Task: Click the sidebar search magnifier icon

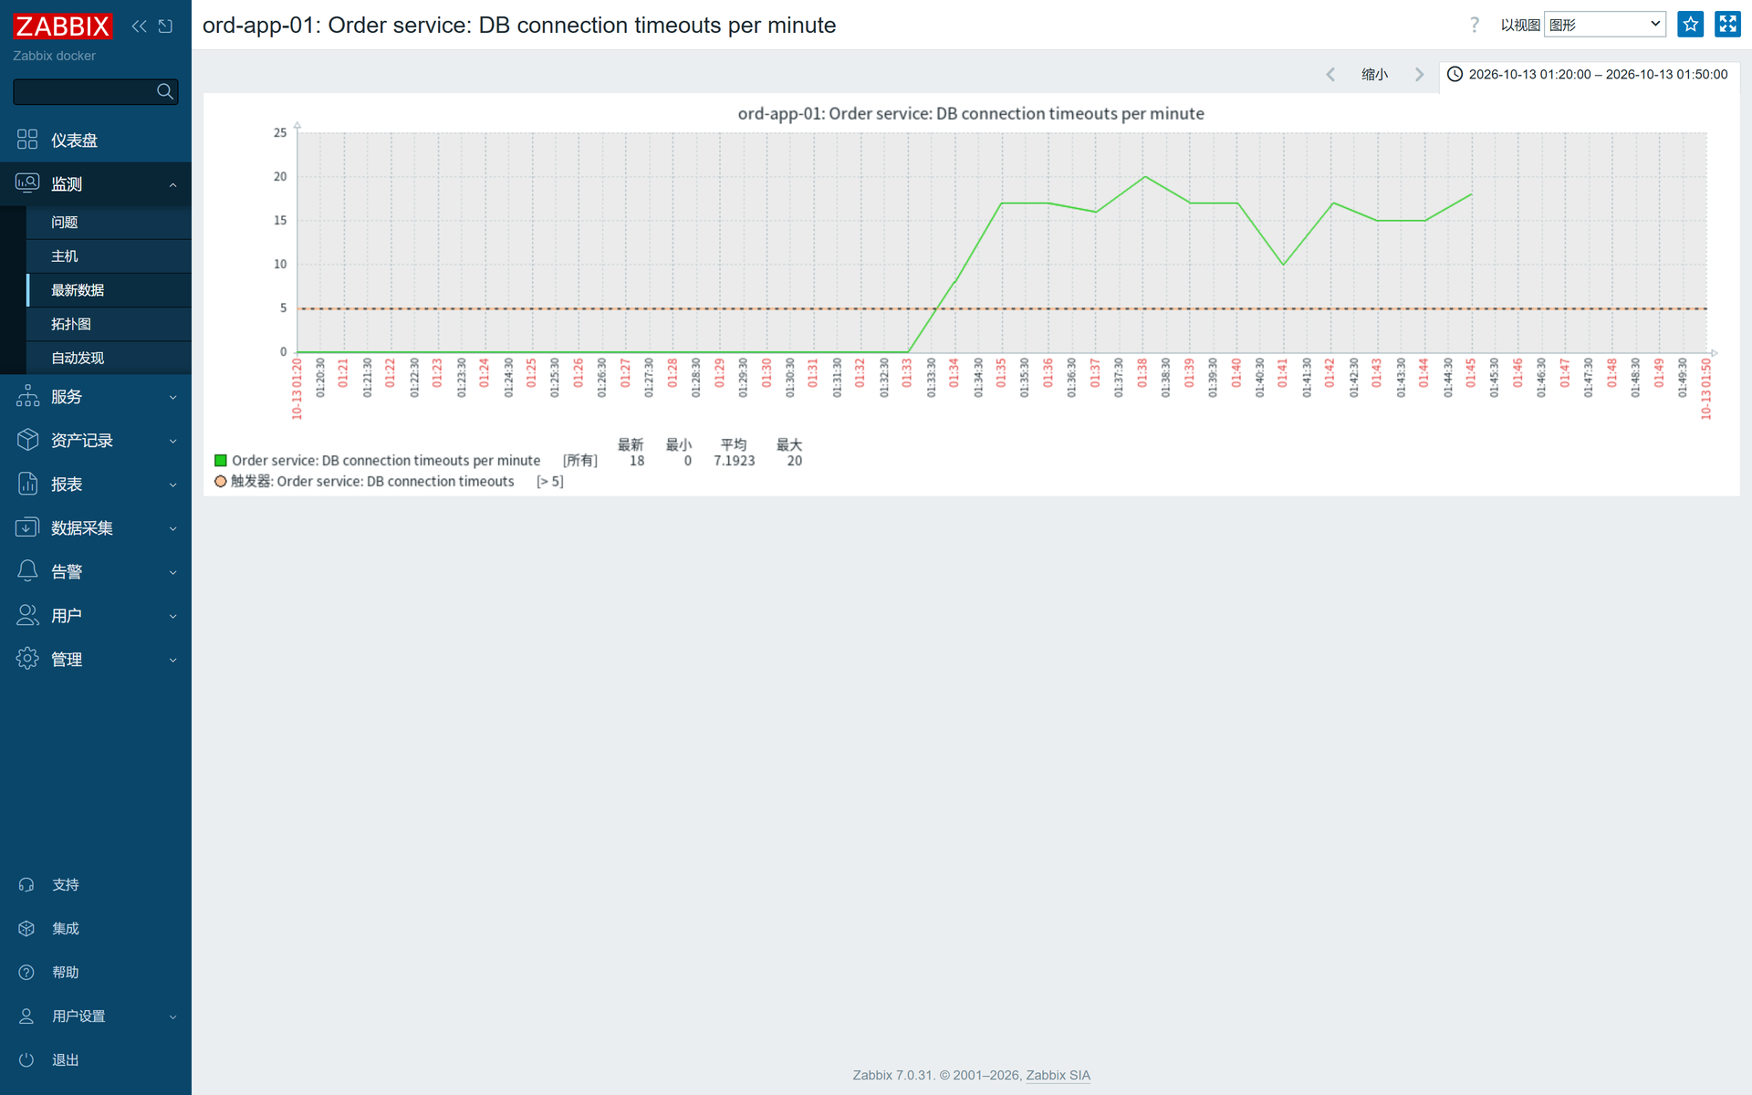Action: point(165,91)
